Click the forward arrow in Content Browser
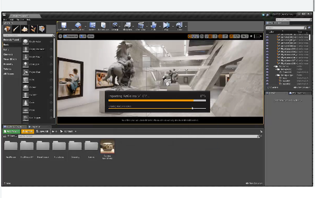 56,131
